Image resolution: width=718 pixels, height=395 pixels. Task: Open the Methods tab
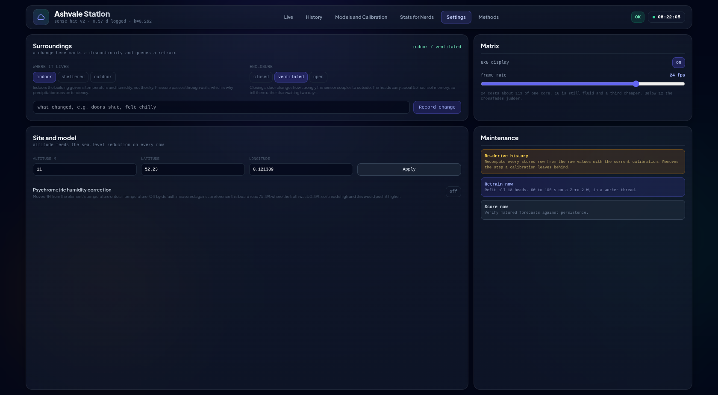[488, 17]
